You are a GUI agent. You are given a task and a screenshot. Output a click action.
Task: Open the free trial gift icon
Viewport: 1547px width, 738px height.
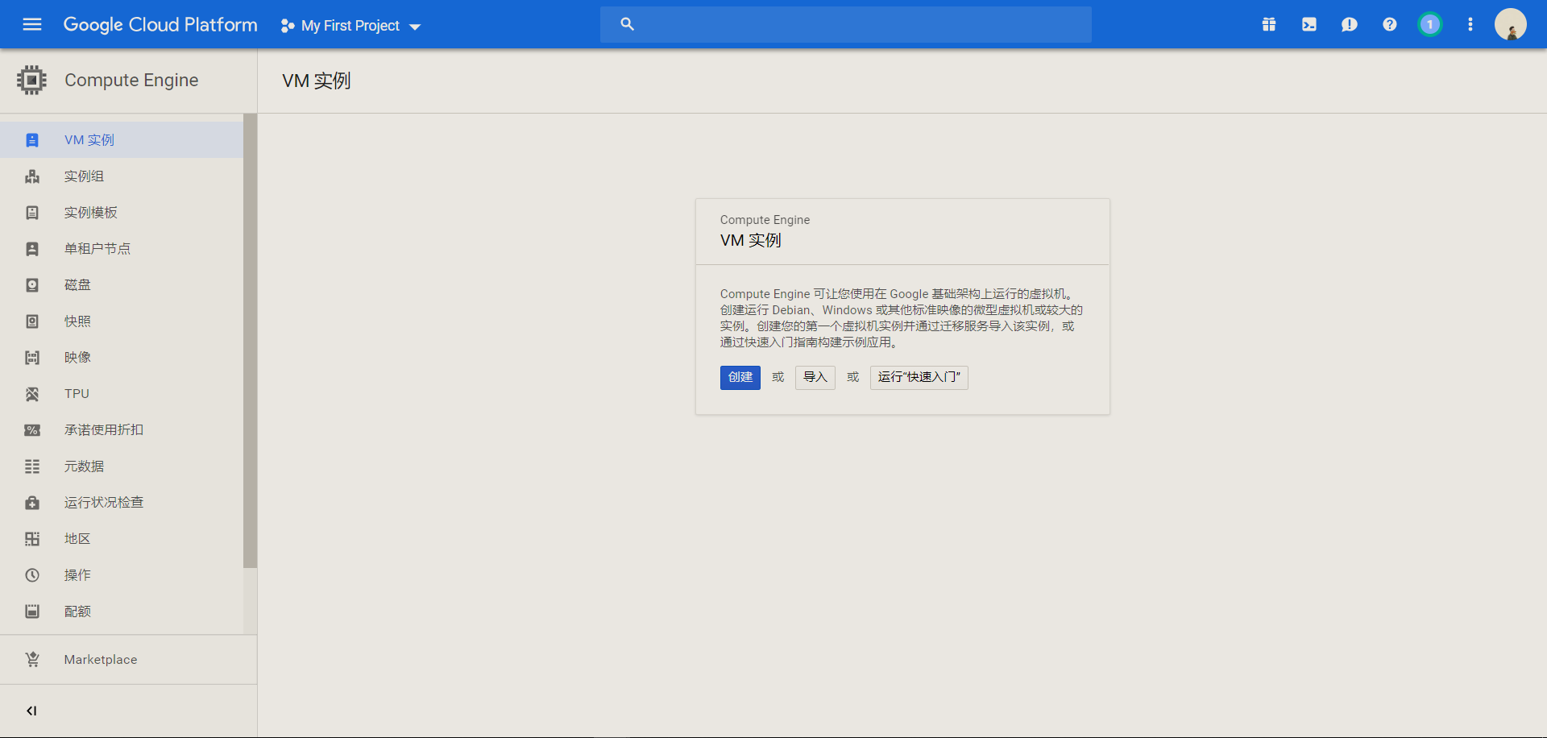coord(1269,24)
